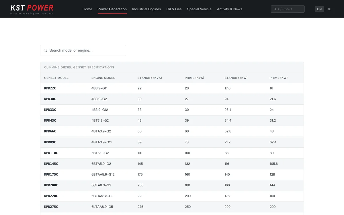This screenshot has height=215, width=344.
Task: Click engine model 4BT3.9-G2
Action: click(x=100, y=121)
